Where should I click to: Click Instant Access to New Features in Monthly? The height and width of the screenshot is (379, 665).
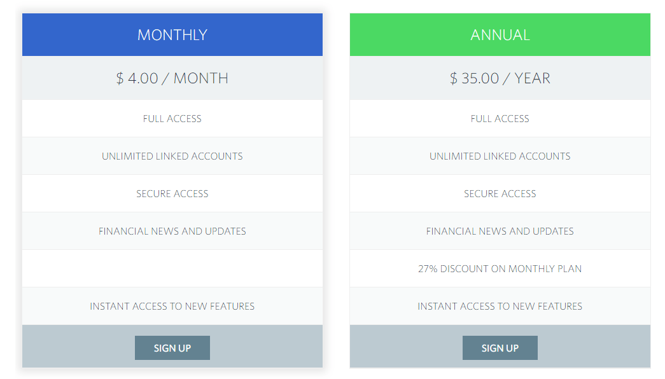[x=172, y=306]
